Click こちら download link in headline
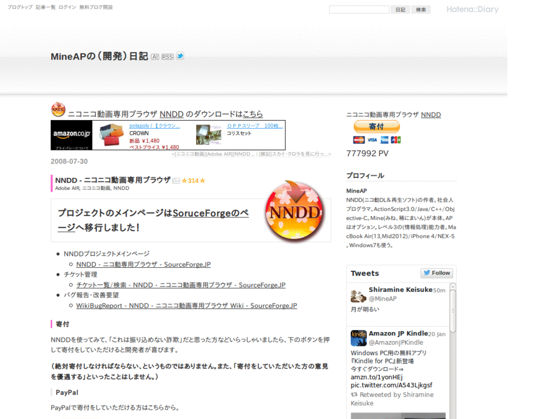This screenshot has height=419, width=558. (253, 114)
